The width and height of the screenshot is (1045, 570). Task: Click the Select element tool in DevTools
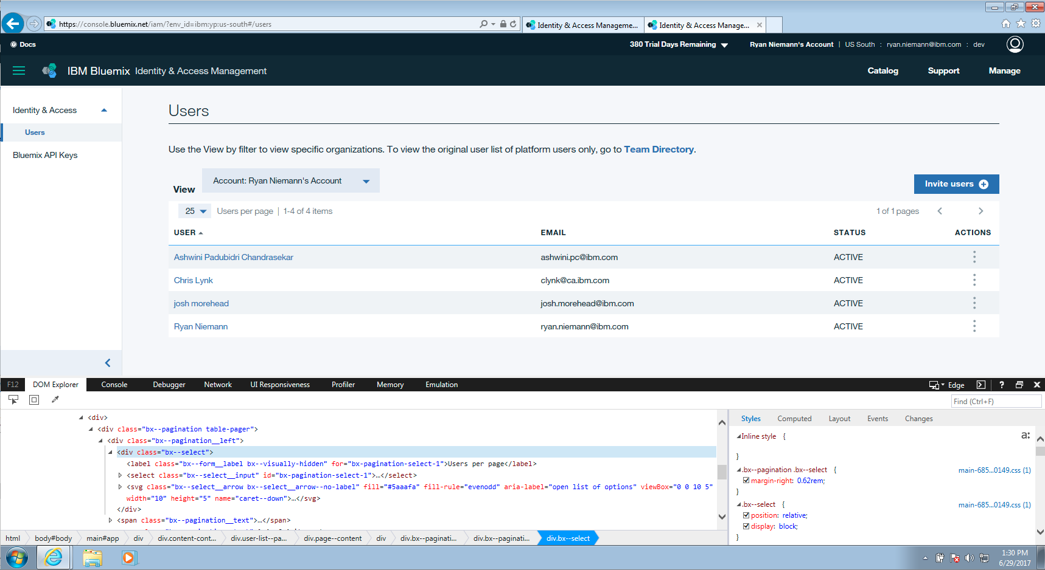point(13,399)
